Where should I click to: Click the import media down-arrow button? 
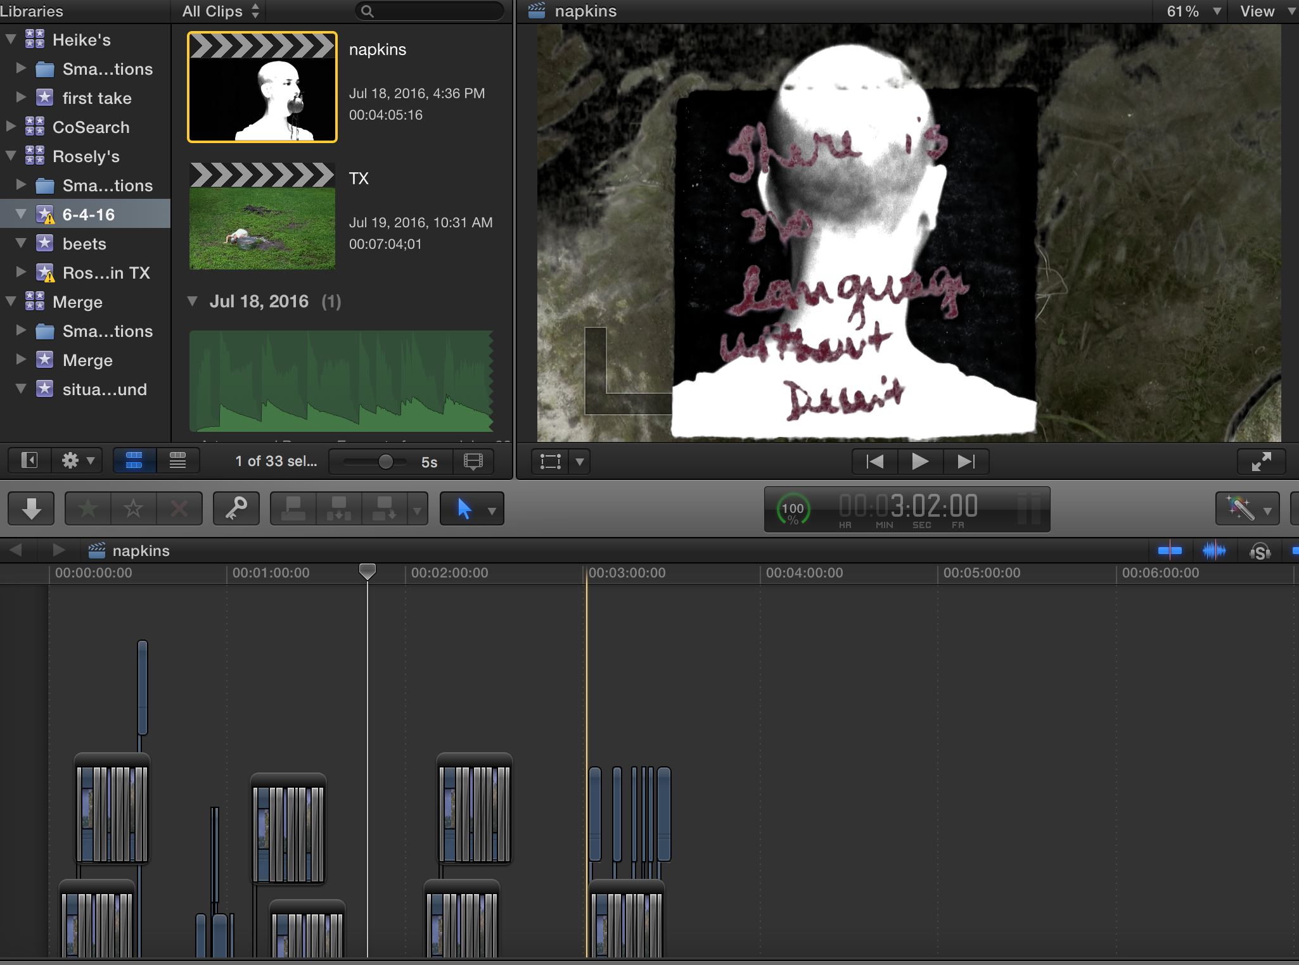[31, 508]
